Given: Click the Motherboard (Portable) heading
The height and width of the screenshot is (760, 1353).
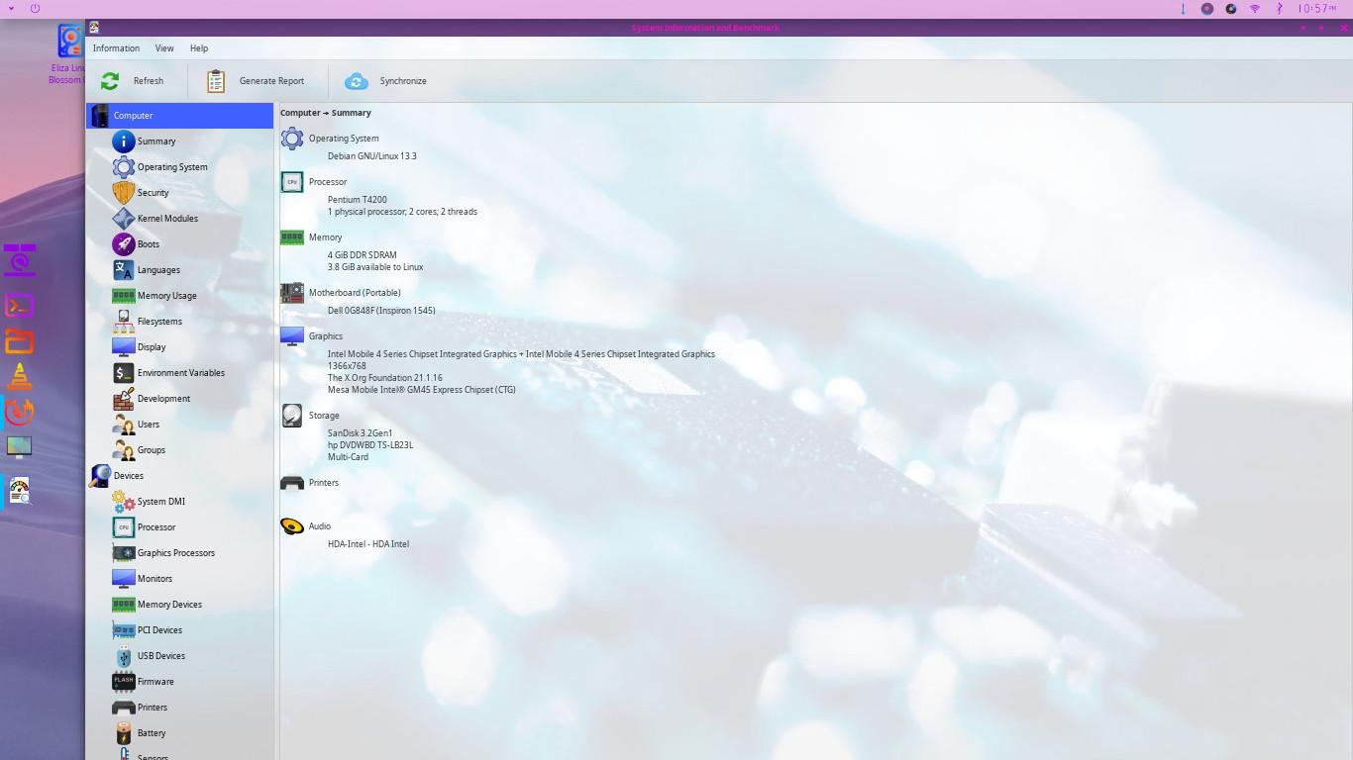Looking at the screenshot, I should tap(355, 293).
